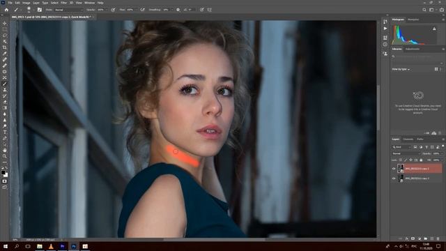Select the Lasso tool
This screenshot has height=251, width=446.
coord(5,36)
